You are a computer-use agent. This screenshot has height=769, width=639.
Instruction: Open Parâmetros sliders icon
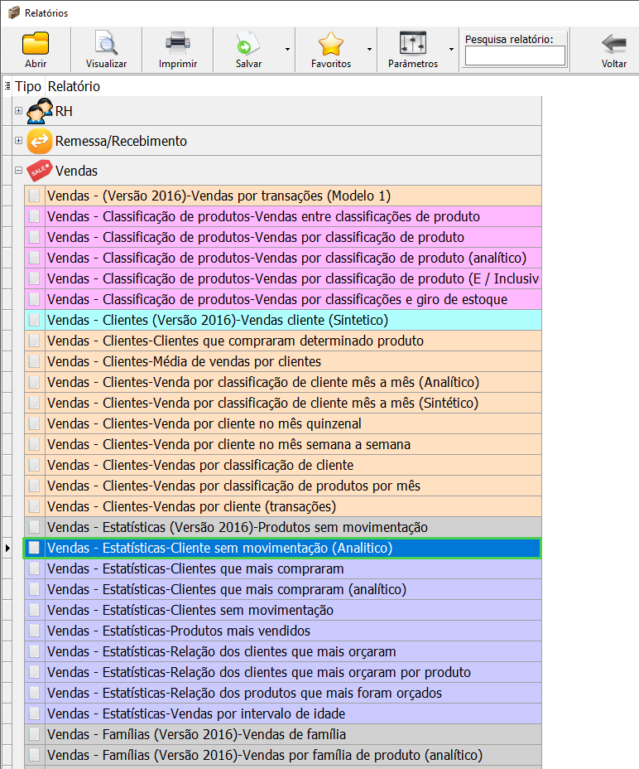[x=412, y=44]
